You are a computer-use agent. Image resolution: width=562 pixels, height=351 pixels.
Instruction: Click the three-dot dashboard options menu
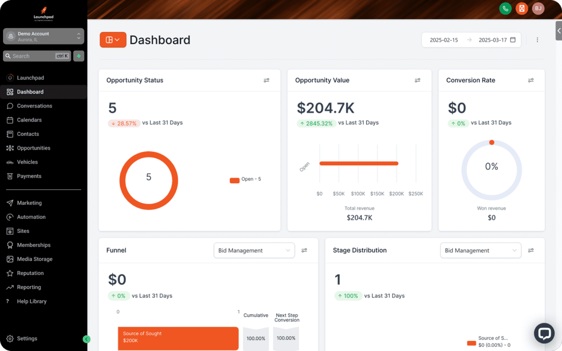pos(537,40)
